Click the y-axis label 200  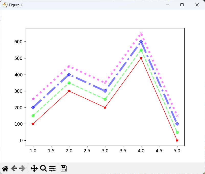click(18, 108)
